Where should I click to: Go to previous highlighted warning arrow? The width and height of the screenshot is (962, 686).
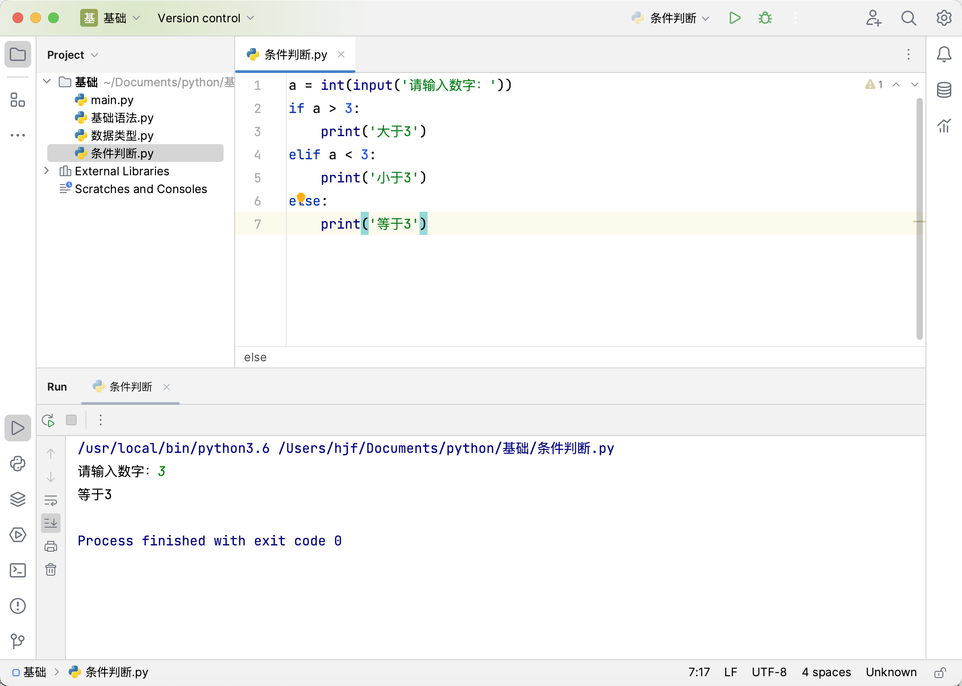[896, 85]
